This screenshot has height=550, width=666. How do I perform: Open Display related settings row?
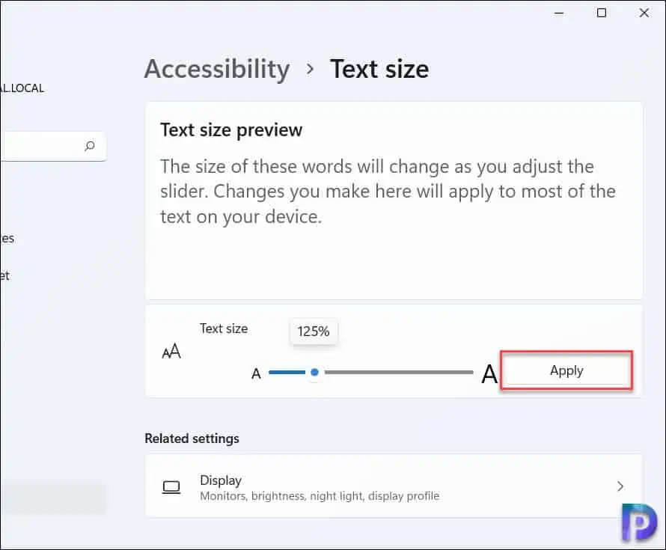394,486
